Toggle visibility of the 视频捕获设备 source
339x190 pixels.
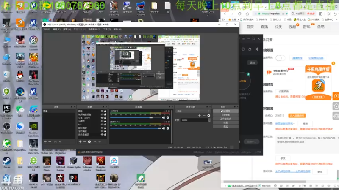102,114
